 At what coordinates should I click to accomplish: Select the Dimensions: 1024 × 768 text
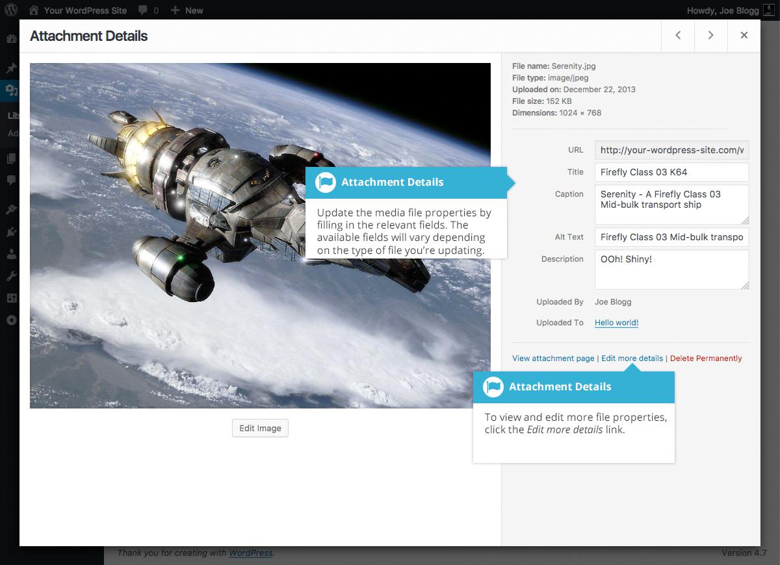click(557, 113)
